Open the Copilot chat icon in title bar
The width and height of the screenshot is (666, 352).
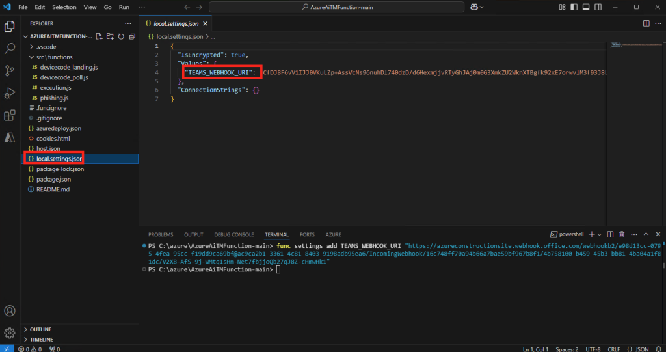click(473, 7)
